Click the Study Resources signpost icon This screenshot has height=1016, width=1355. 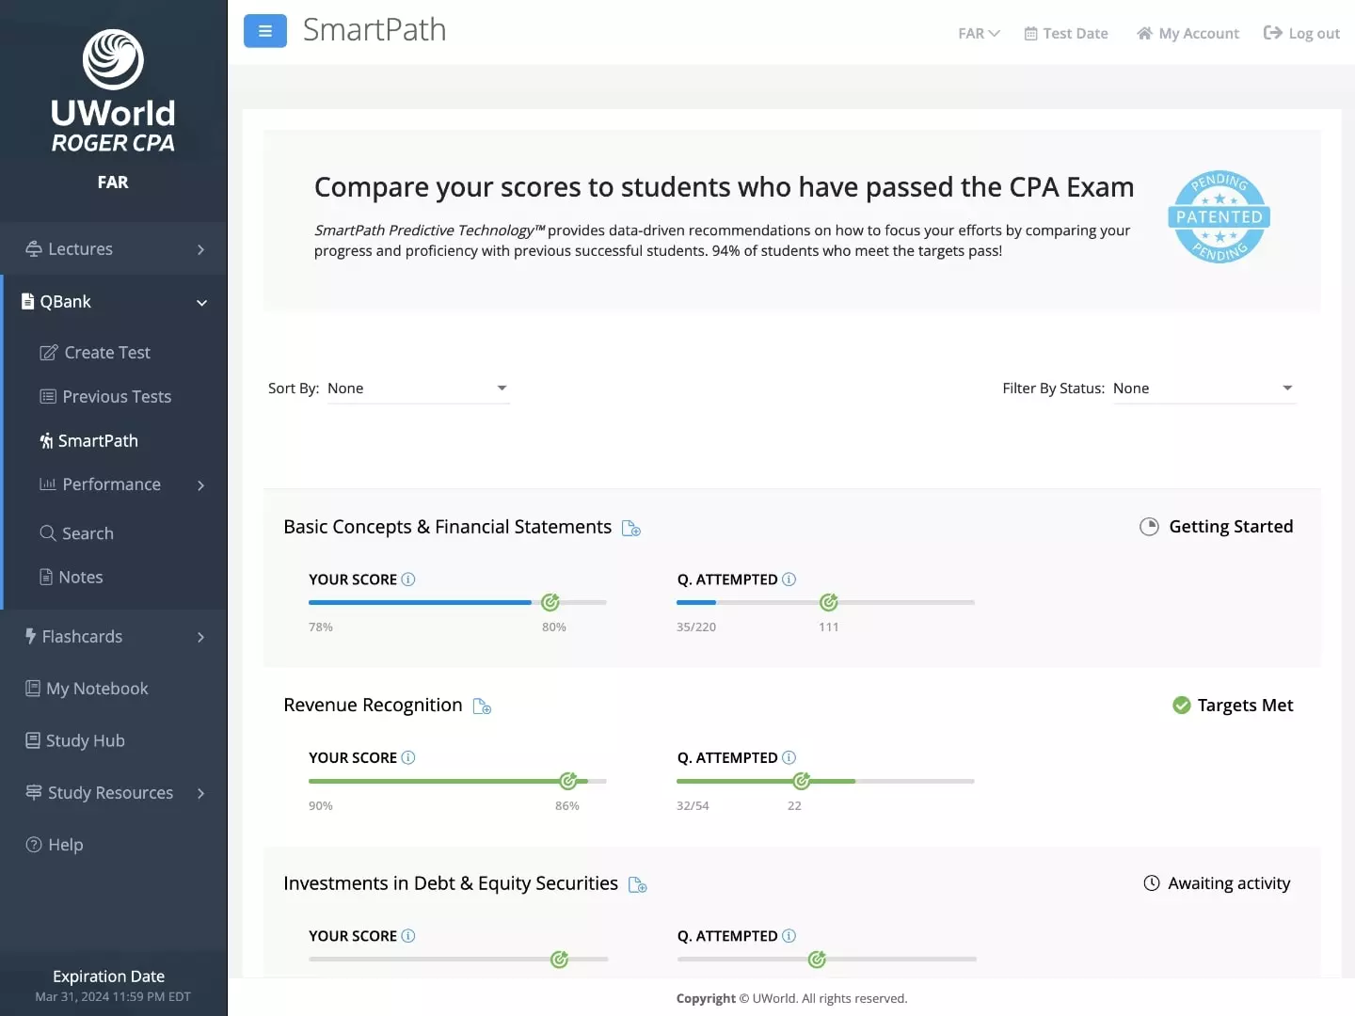(x=34, y=792)
